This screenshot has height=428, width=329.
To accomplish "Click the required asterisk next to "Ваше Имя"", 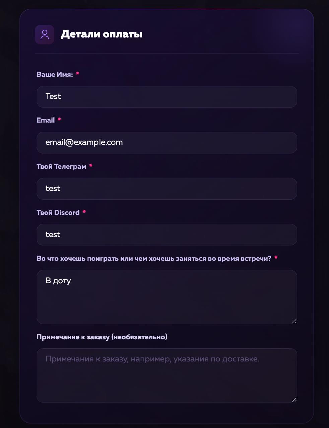I will click(77, 74).
